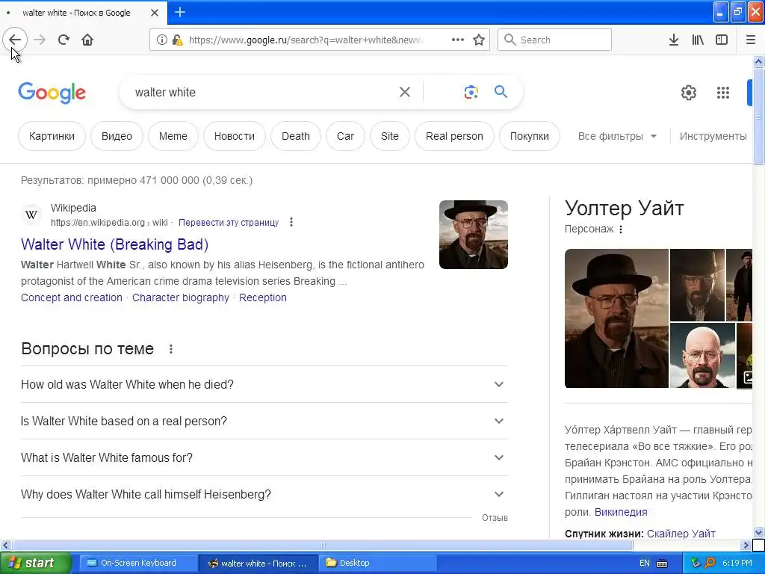Show site information icon in address bar

[161, 40]
